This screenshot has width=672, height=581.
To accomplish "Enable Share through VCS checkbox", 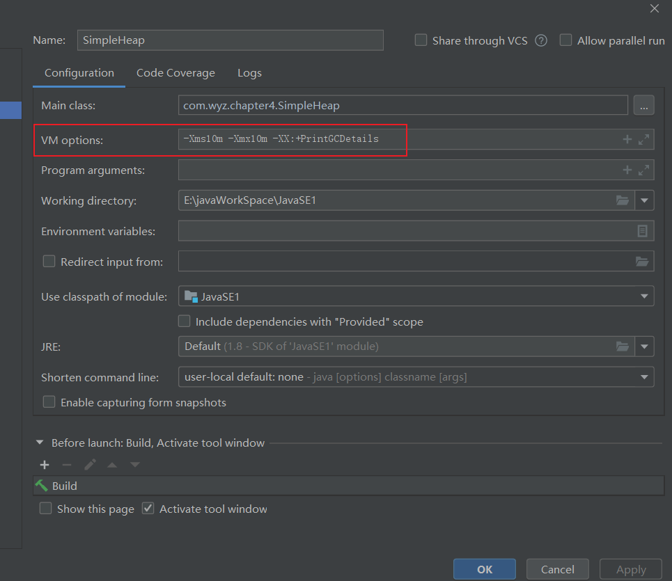I will [x=421, y=40].
